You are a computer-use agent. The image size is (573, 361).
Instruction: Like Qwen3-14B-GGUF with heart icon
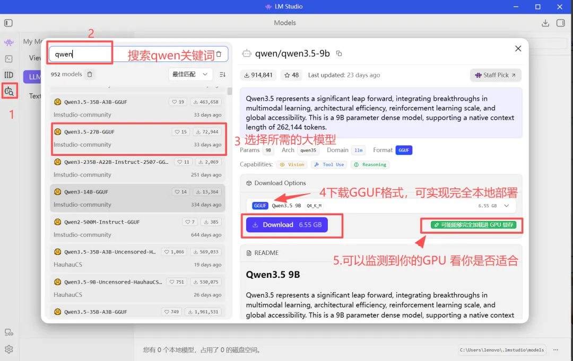[180, 192]
